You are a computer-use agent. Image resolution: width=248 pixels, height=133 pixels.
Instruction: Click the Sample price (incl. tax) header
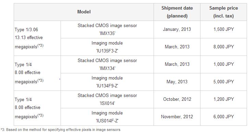pos(223,12)
